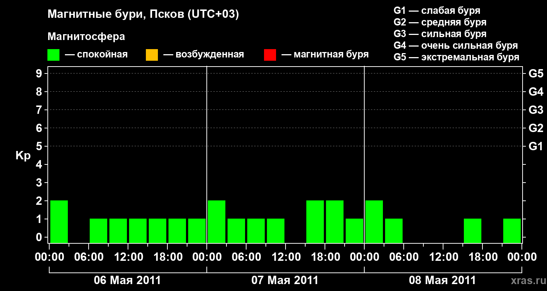Click the '06 Мая 2011' date label
Screen dimensions: 547x291
(x=127, y=280)
